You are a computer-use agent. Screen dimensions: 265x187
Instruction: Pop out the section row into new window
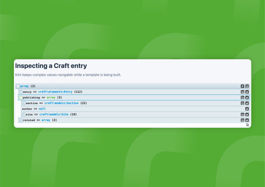(242, 103)
